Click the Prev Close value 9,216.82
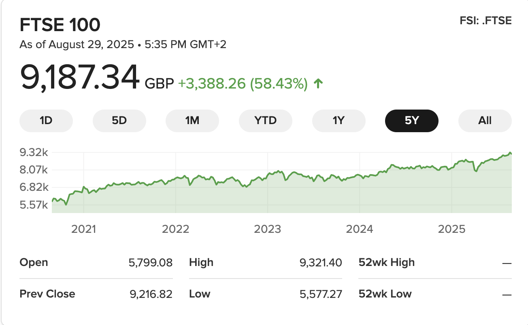 151,294
